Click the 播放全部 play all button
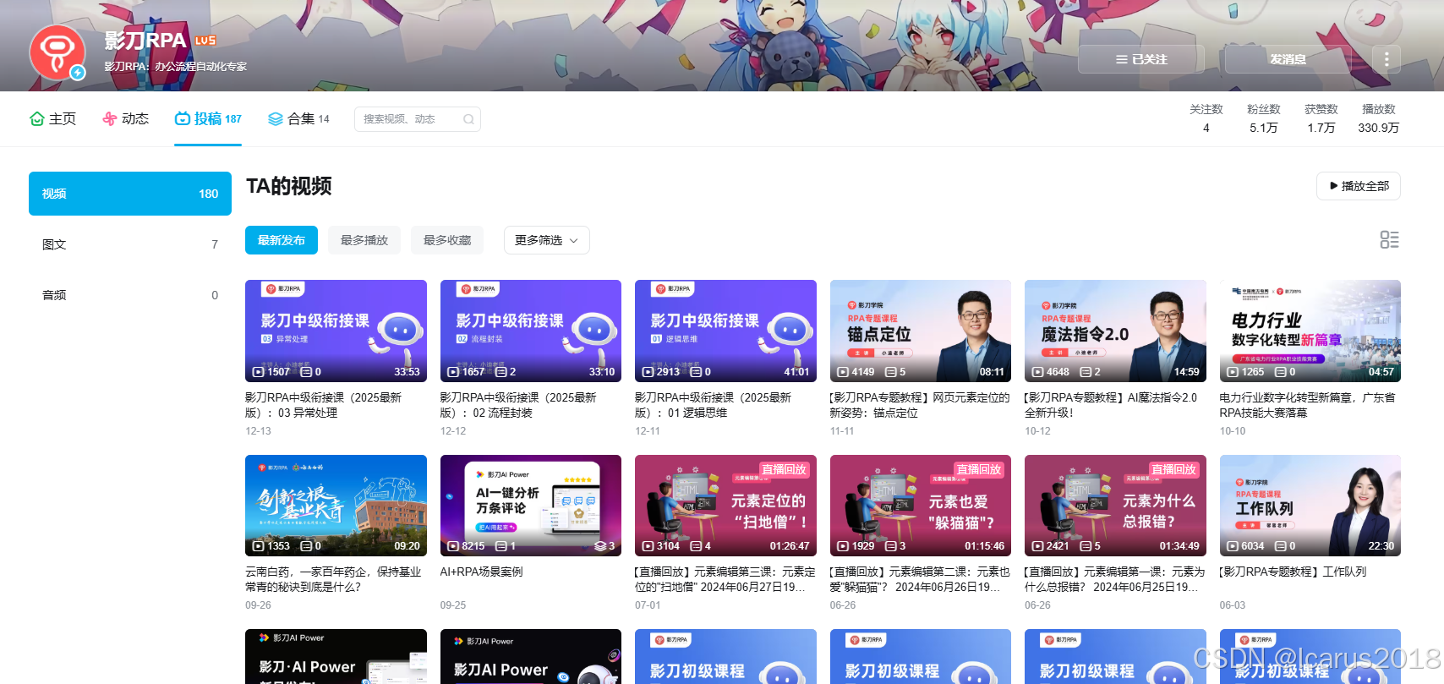 coord(1359,186)
